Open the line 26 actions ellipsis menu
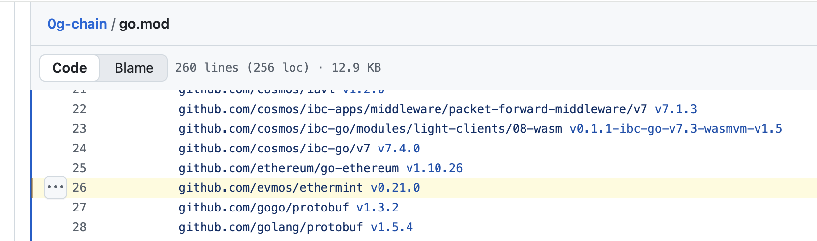Viewport: 817px width, 241px height. [55, 187]
